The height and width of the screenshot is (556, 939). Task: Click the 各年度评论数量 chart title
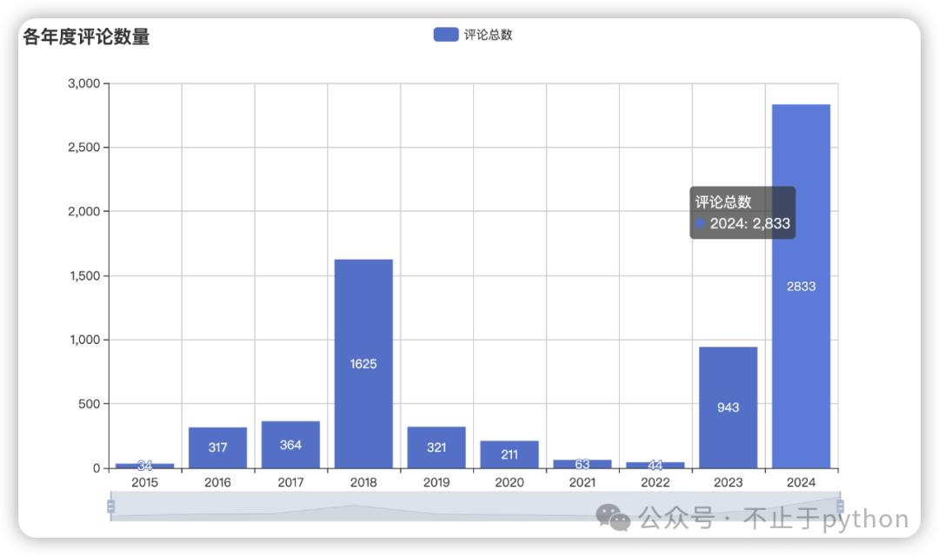[86, 37]
